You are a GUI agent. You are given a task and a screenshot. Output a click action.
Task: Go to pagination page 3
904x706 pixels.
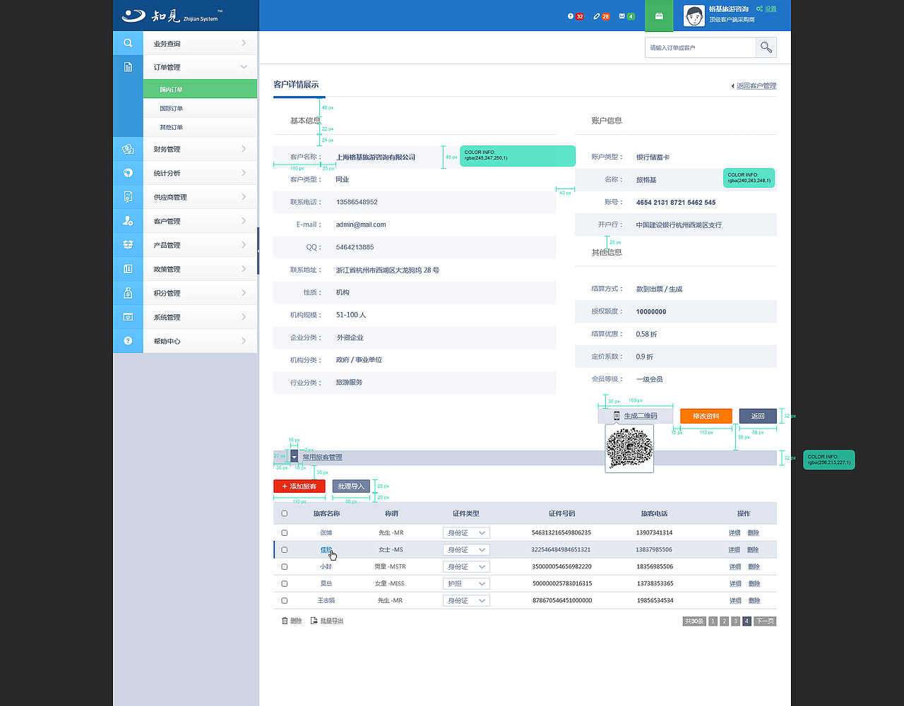(736, 621)
